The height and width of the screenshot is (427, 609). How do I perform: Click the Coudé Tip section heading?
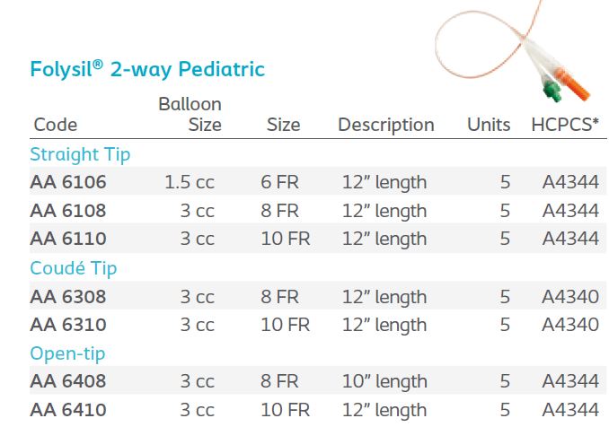74,268
